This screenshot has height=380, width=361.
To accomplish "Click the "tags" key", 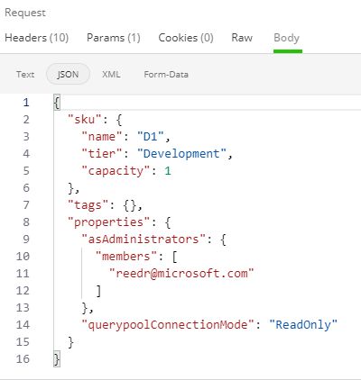I will pyautogui.click(x=88, y=205).
